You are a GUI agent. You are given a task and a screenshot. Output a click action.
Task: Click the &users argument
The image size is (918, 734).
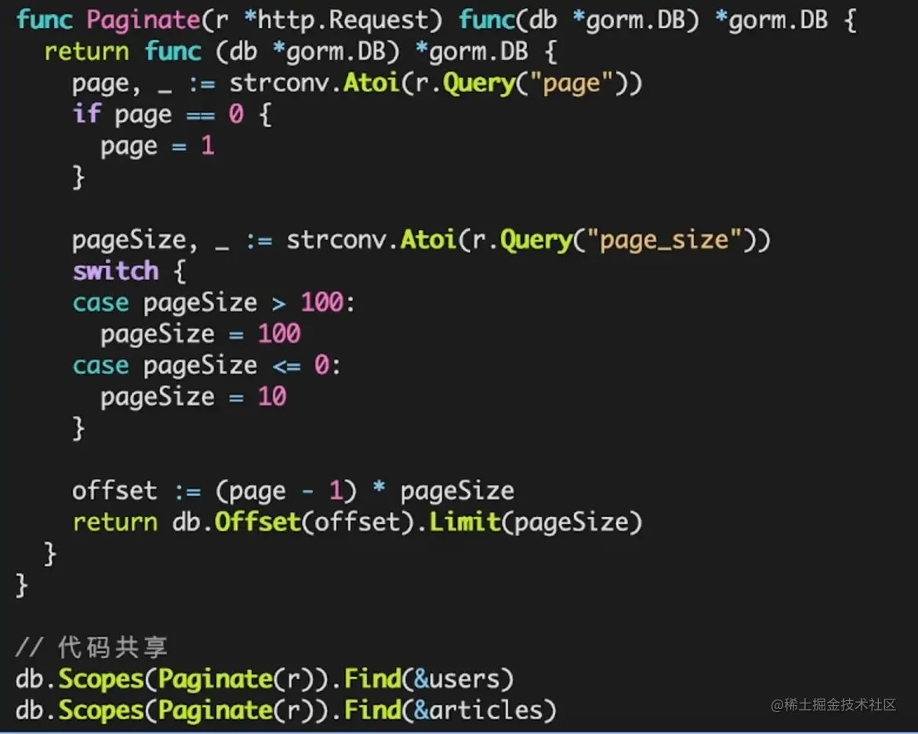click(x=457, y=679)
